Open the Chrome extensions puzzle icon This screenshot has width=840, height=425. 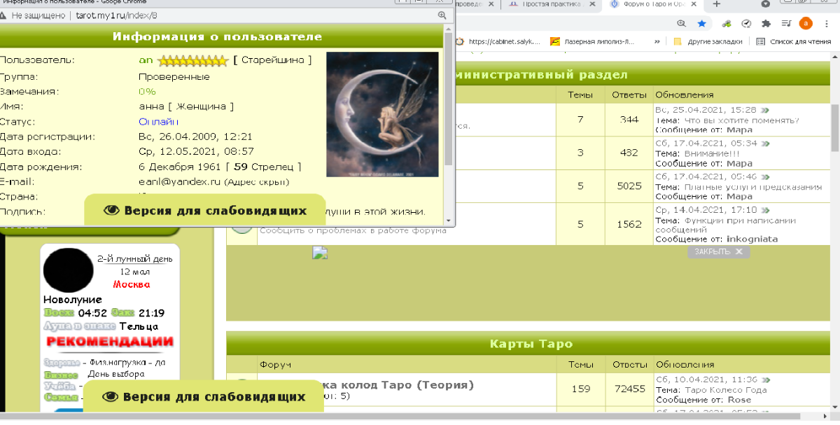(x=766, y=23)
